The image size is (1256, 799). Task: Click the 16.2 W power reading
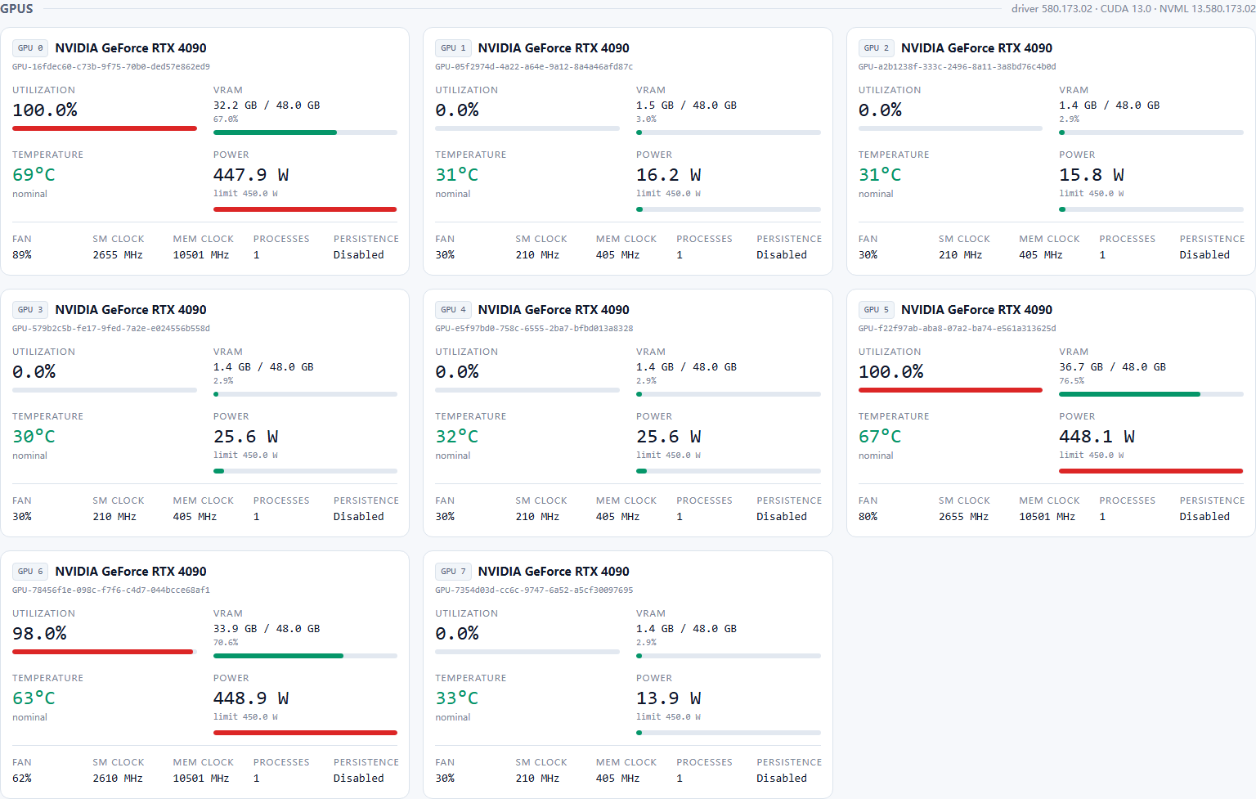point(669,175)
